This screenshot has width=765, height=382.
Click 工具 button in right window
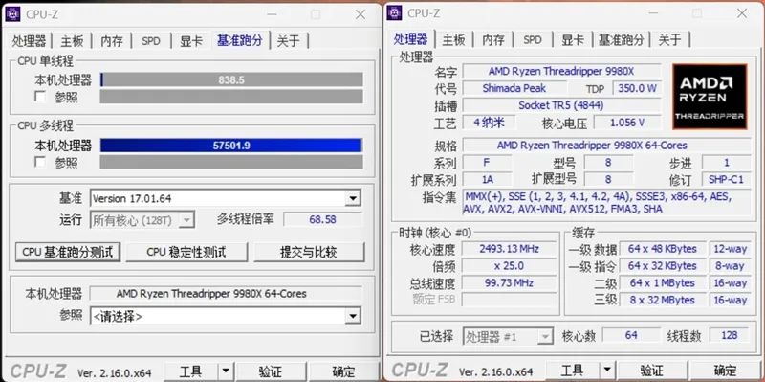pos(572,370)
